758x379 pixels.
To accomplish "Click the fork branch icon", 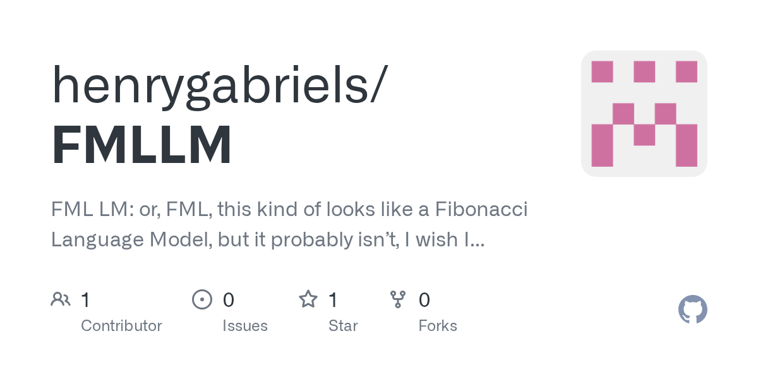I will coord(398,299).
